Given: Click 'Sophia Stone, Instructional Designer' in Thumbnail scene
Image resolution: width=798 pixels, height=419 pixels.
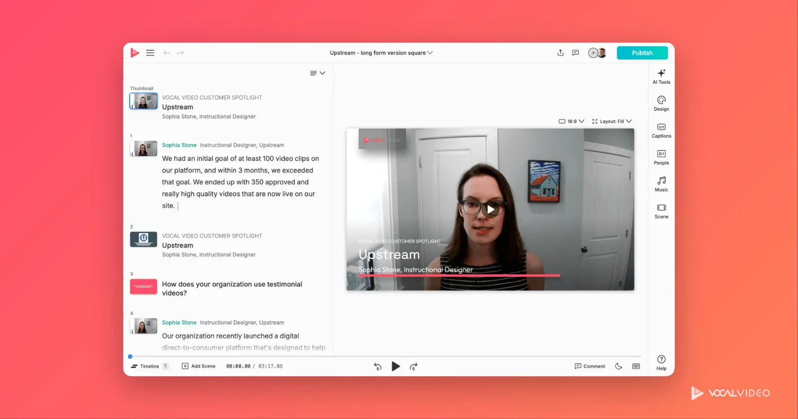Looking at the screenshot, I should (208, 117).
